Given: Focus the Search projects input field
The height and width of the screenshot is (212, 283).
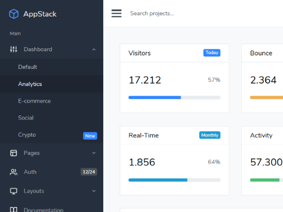Looking at the screenshot, I should (x=152, y=14).
